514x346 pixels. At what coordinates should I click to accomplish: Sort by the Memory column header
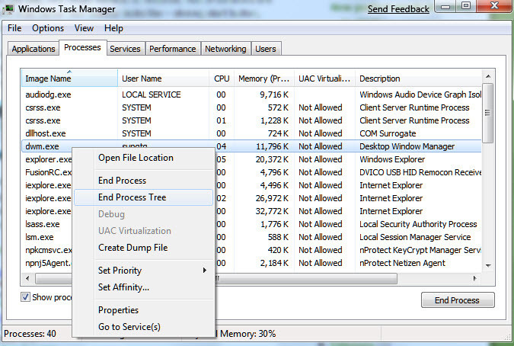(x=264, y=78)
